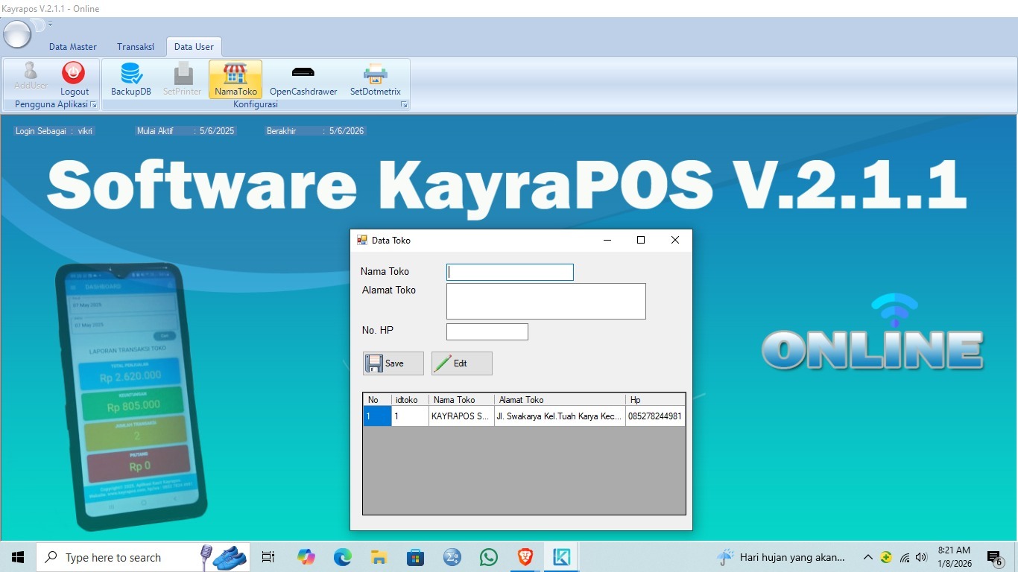
Task: Open the quick access toolbar dropdown
Action: click(x=50, y=25)
